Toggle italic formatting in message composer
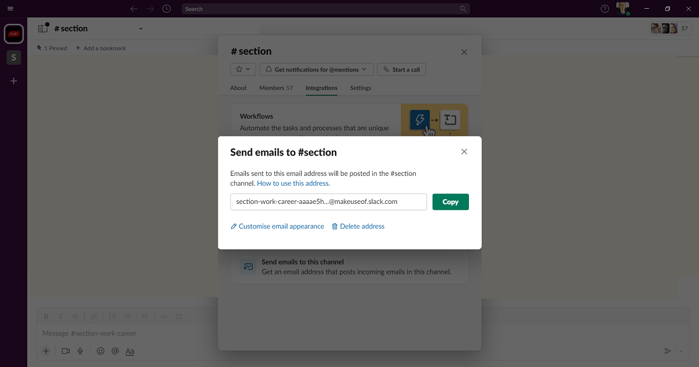The height and width of the screenshot is (367, 699). 60,316
